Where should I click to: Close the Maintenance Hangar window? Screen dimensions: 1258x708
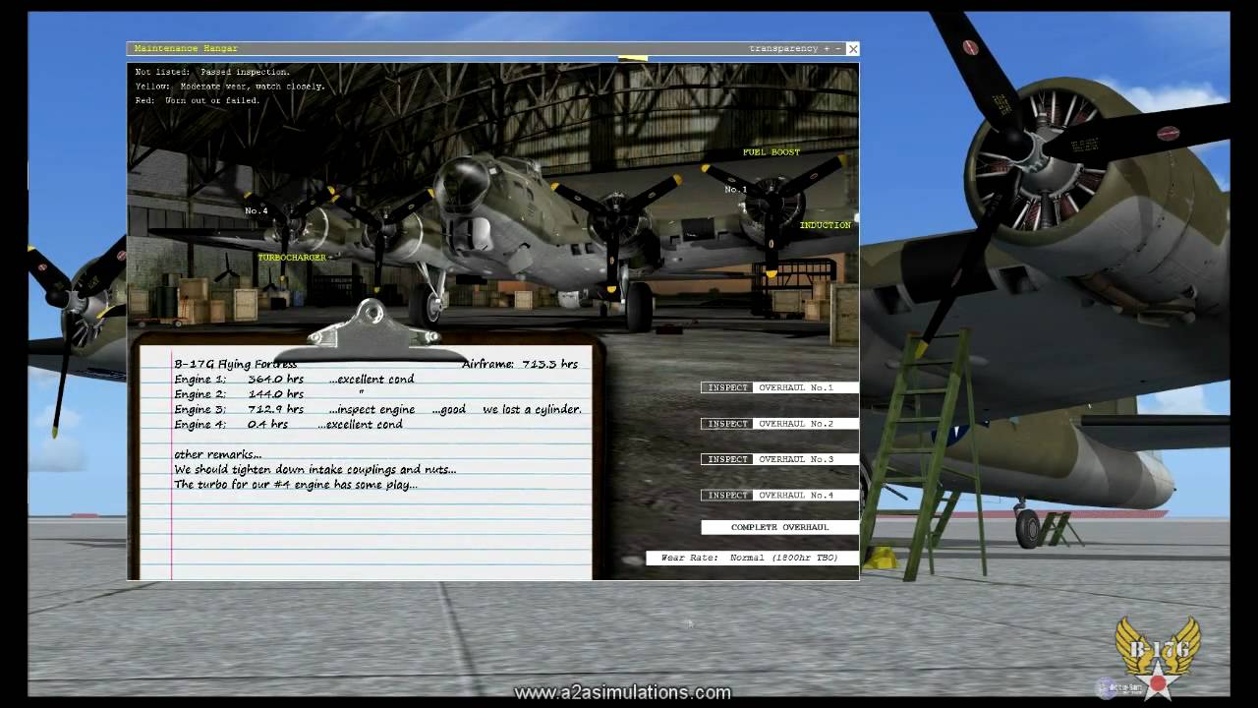point(852,48)
